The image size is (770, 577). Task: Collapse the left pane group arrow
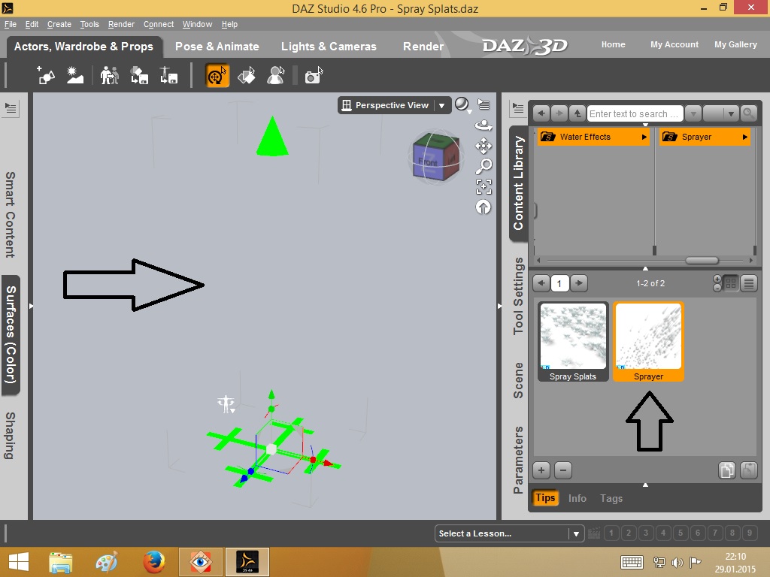(x=31, y=307)
